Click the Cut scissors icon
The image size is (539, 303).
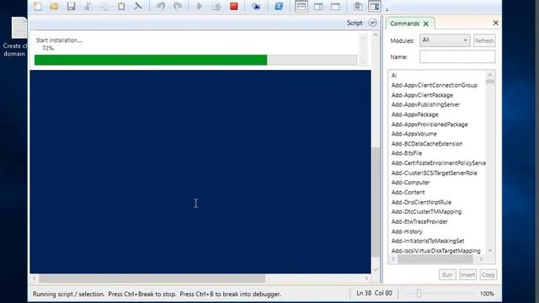88,6
